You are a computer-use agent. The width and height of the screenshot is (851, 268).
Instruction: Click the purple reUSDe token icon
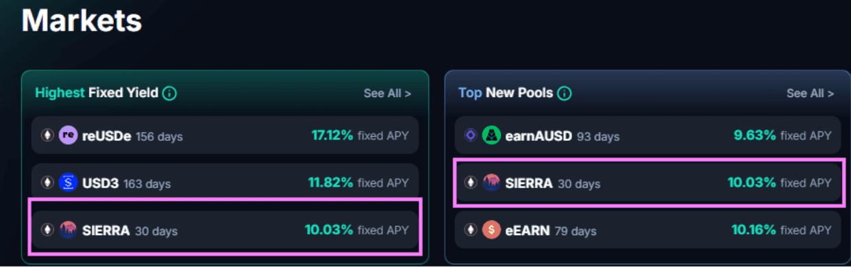point(68,135)
